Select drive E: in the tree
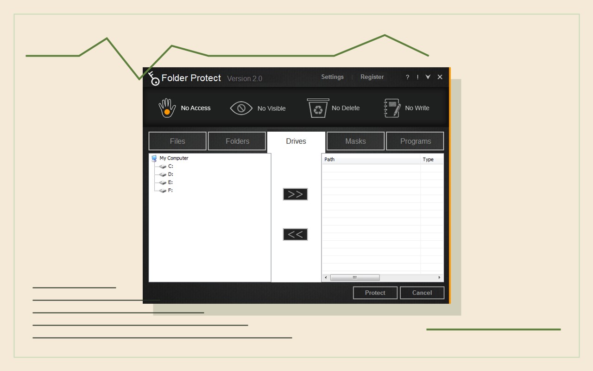The height and width of the screenshot is (371, 593). tap(170, 182)
